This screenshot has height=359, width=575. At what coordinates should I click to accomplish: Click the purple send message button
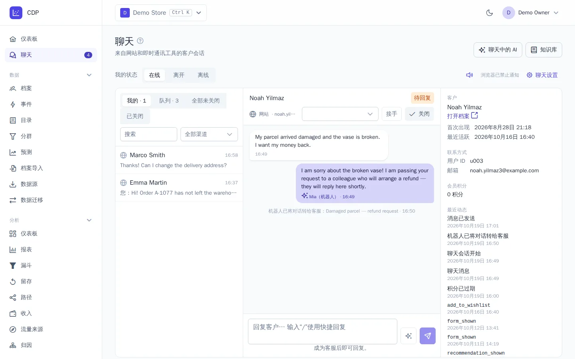click(428, 336)
